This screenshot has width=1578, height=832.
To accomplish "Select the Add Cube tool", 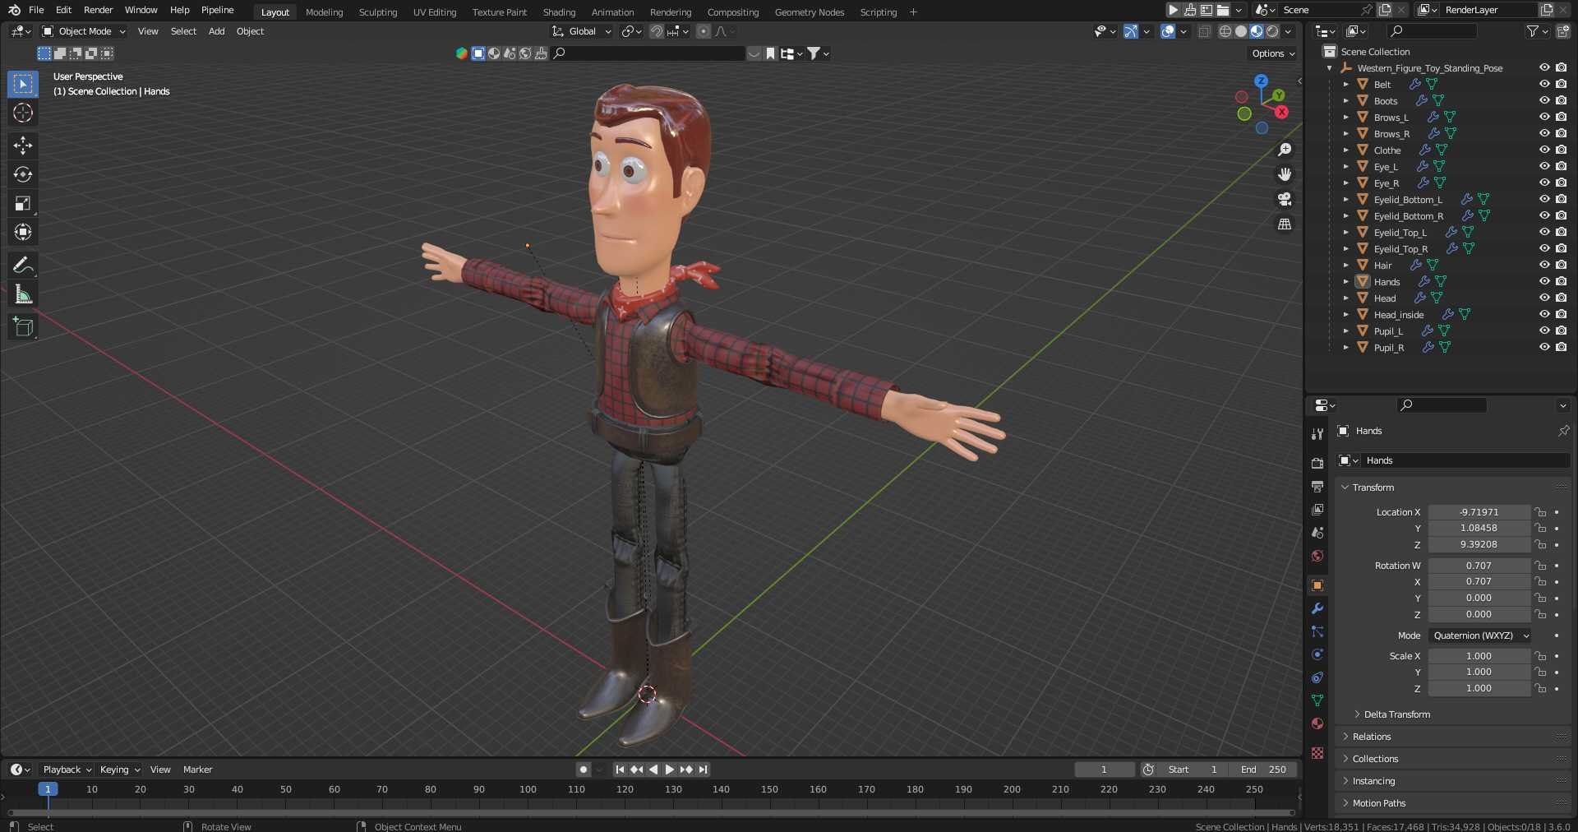I will (23, 327).
